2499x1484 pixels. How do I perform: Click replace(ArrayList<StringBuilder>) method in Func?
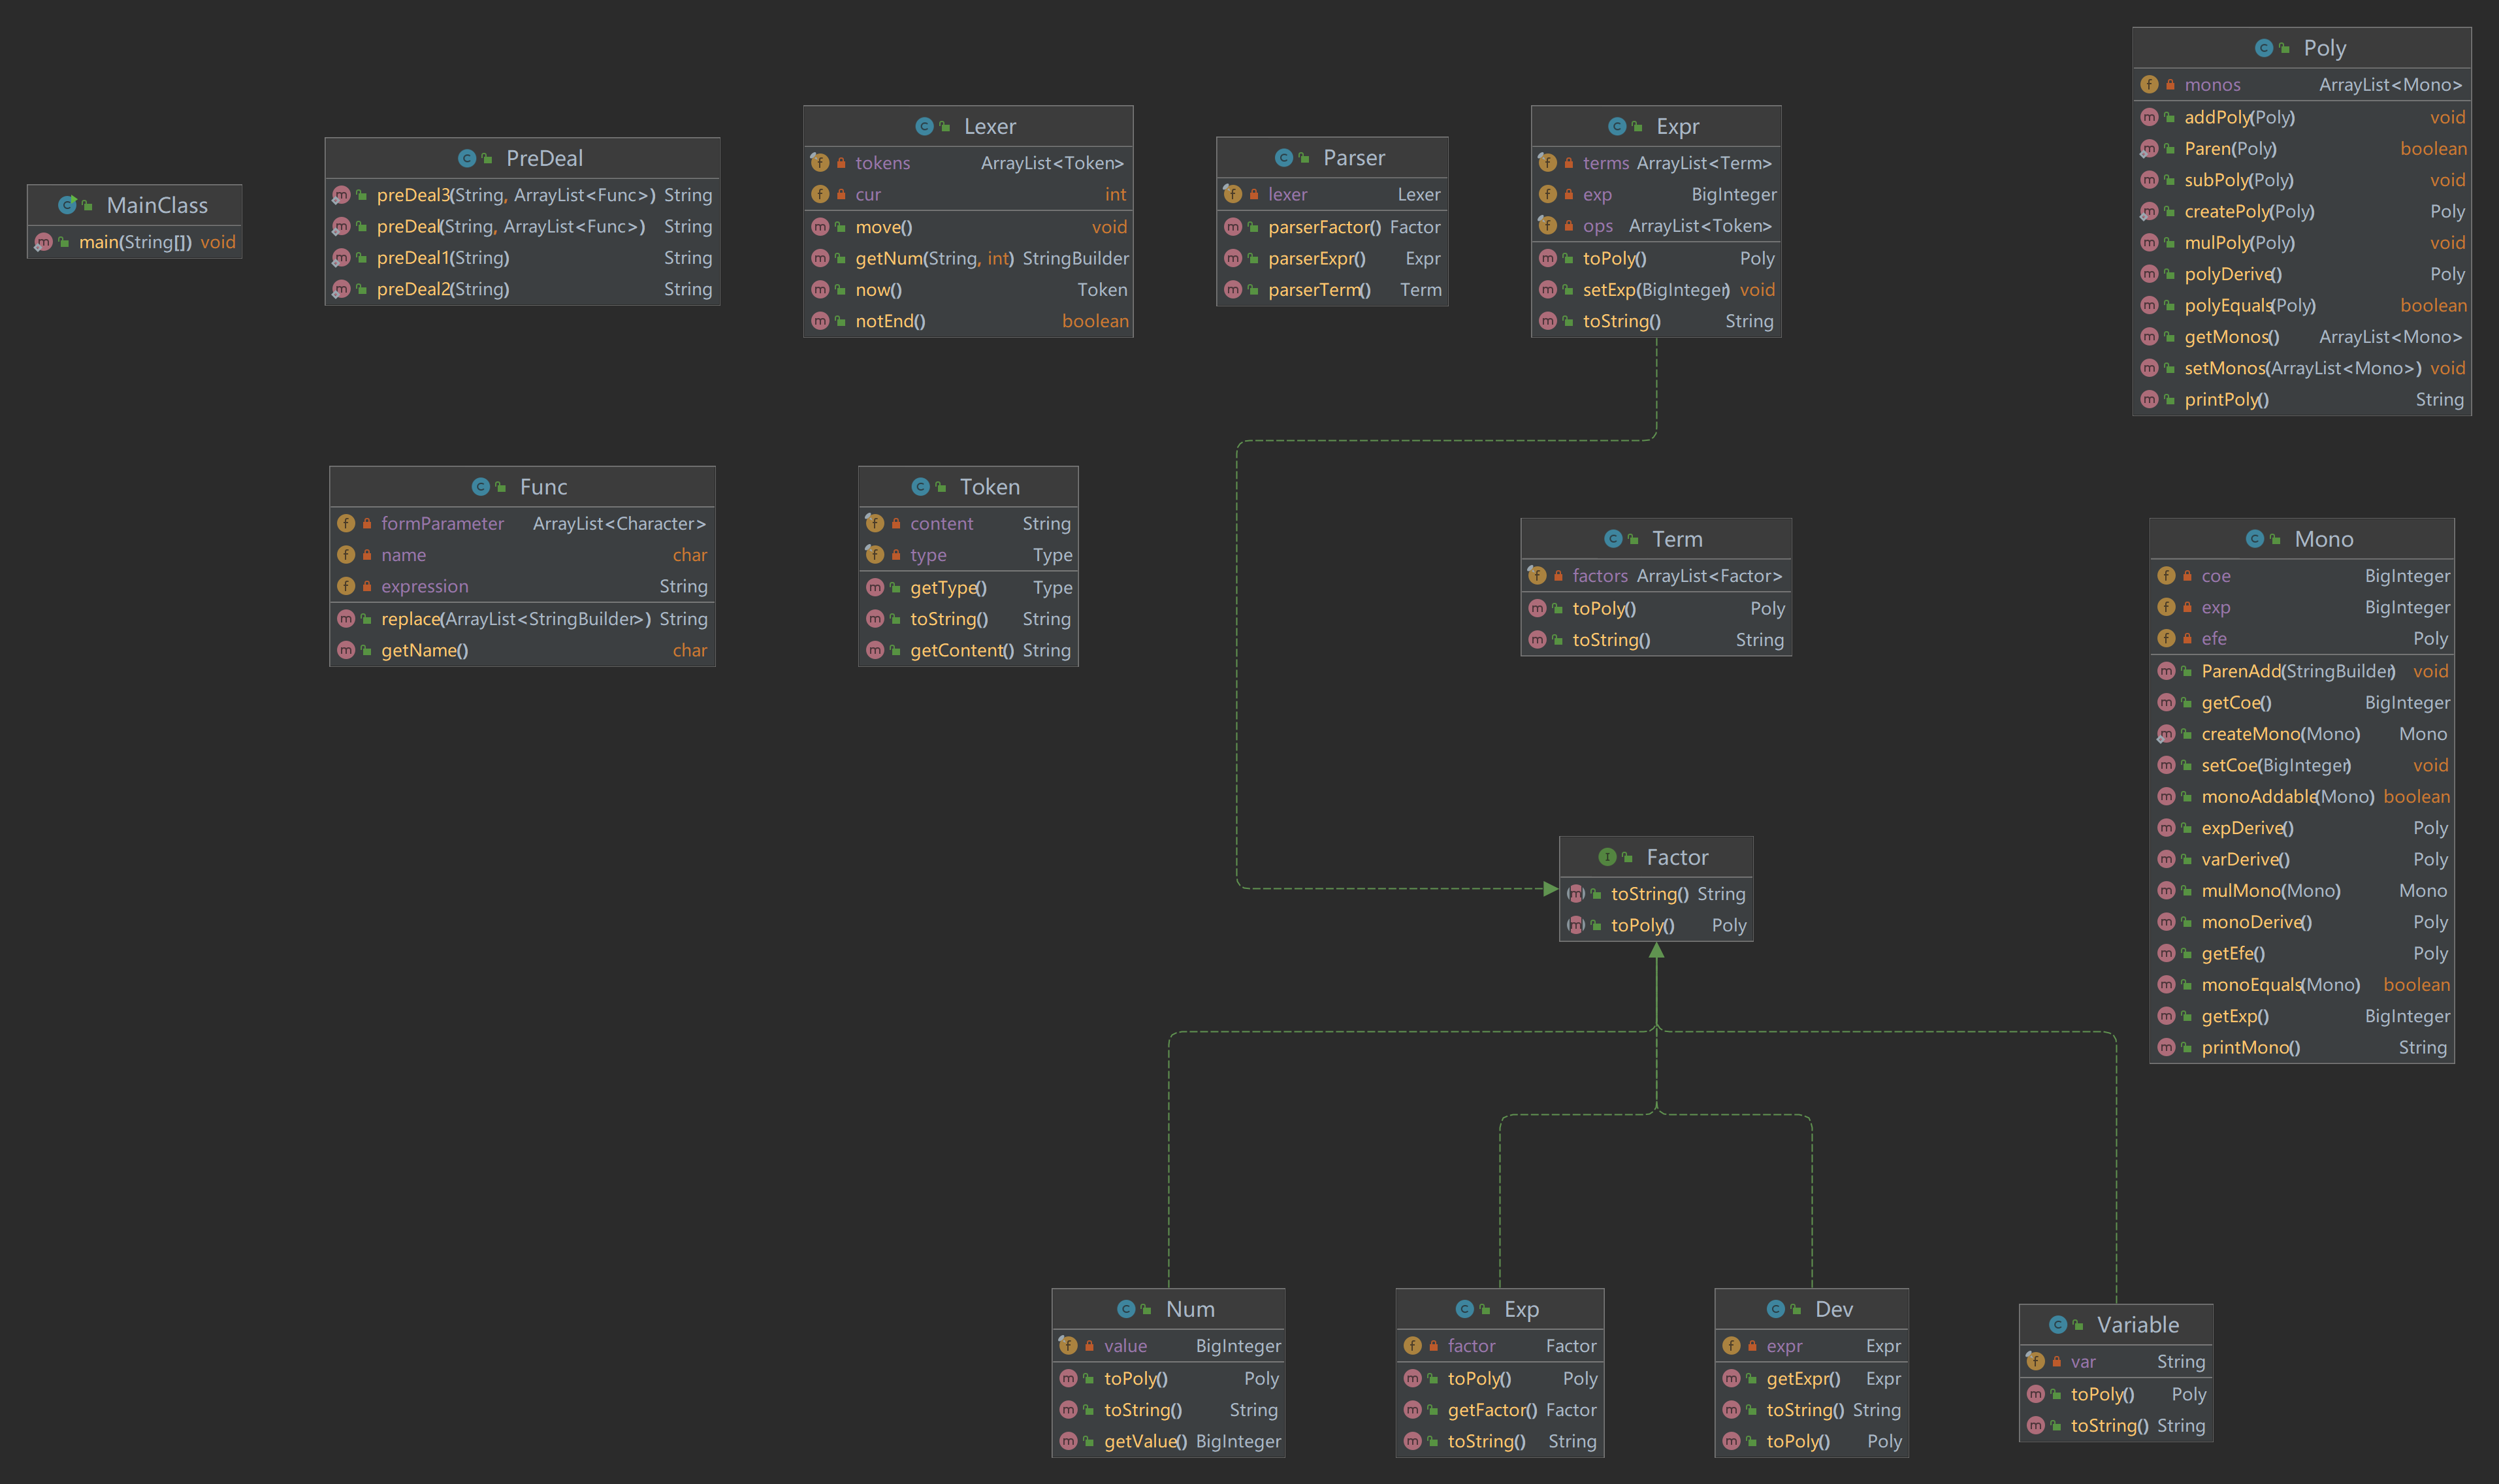522,619
